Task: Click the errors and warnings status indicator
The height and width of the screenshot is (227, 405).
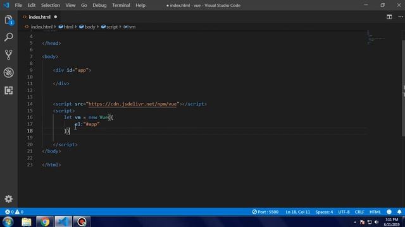Action: [14, 212]
